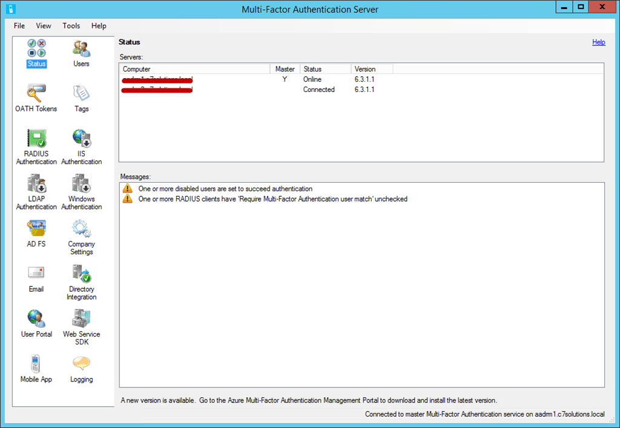620x428 pixels.
Task: Sort servers by Computer column header
Action: coord(195,69)
